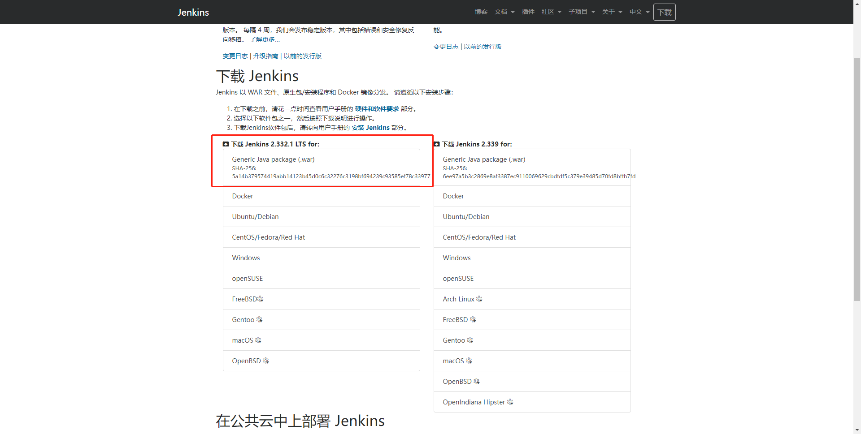Select Docker under the LTS column
The height and width of the screenshot is (434, 861).
(321, 196)
